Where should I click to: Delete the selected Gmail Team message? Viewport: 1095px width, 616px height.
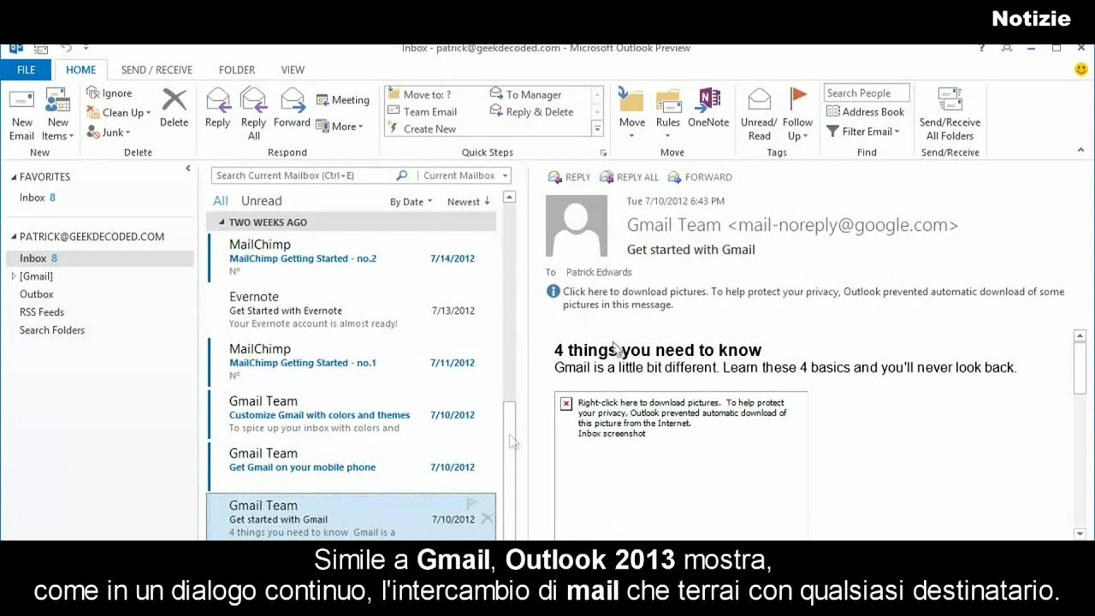pos(487,518)
